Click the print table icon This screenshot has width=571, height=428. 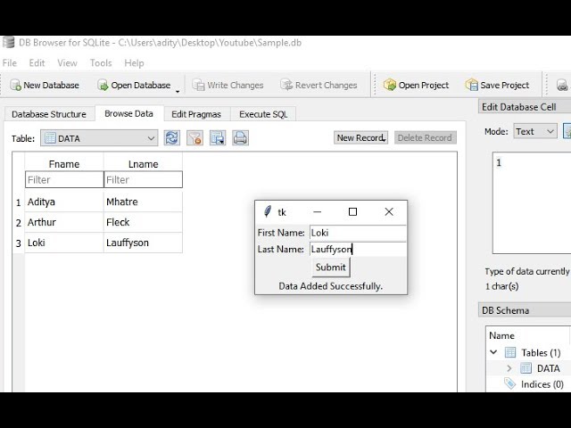tap(240, 138)
